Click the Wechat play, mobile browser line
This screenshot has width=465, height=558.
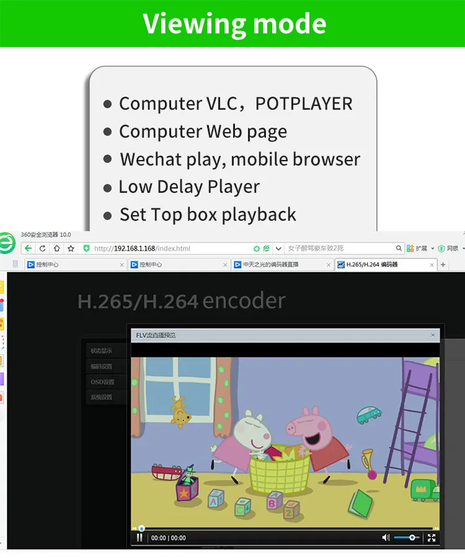[x=240, y=160]
